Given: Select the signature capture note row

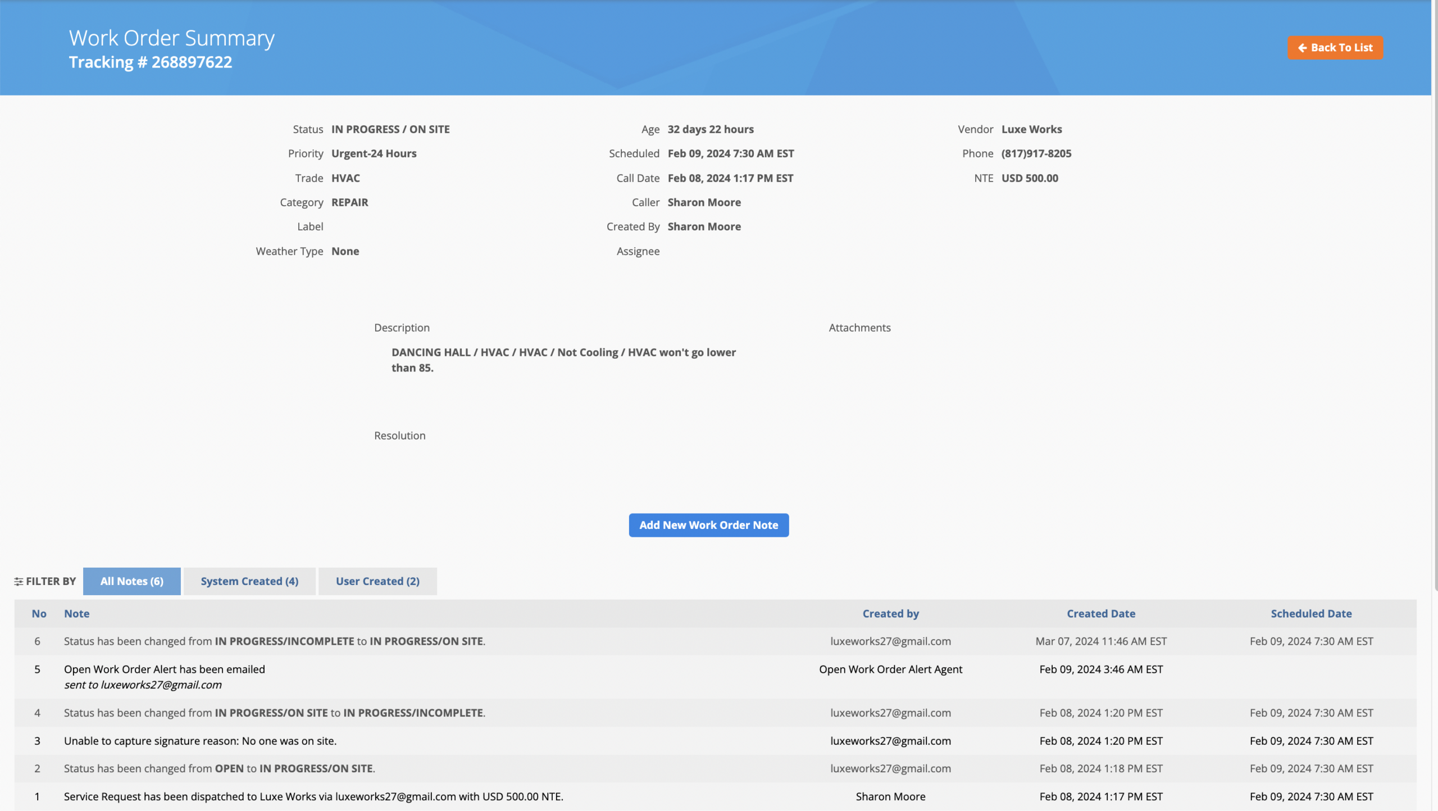Looking at the screenshot, I should 200,741.
